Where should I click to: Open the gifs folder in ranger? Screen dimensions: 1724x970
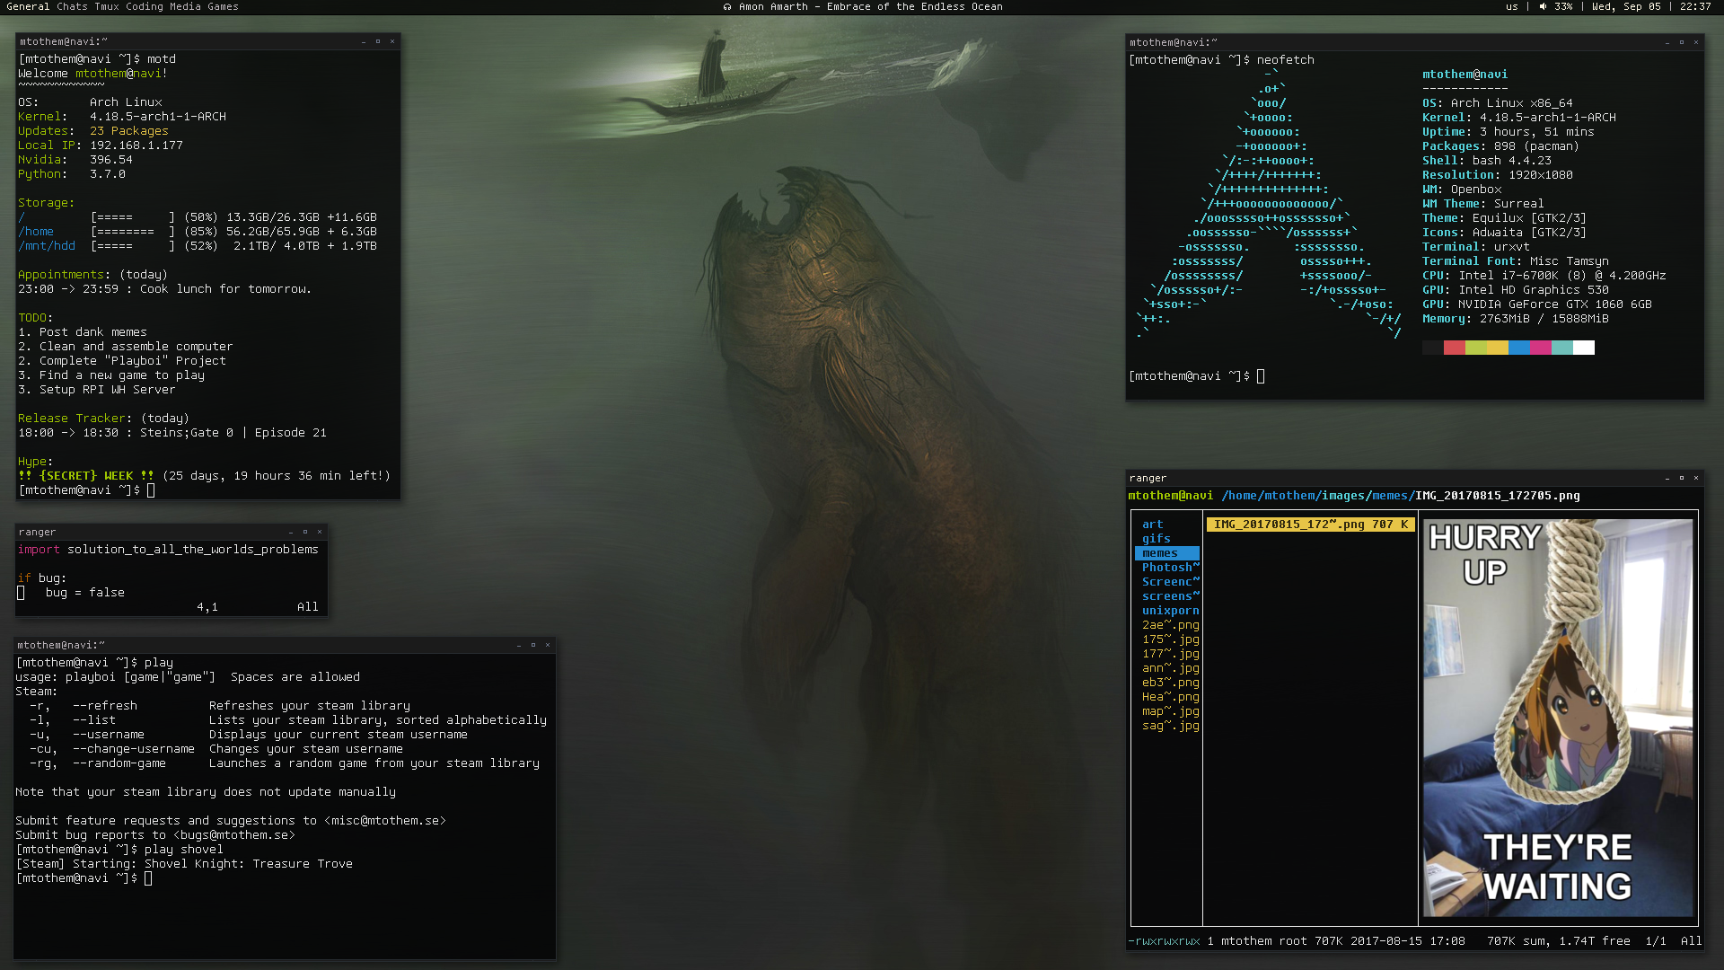pyautogui.click(x=1157, y=539)
